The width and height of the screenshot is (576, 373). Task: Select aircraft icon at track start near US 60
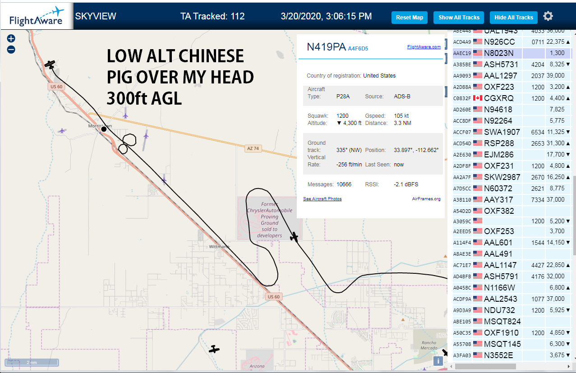tap(50, 64)
